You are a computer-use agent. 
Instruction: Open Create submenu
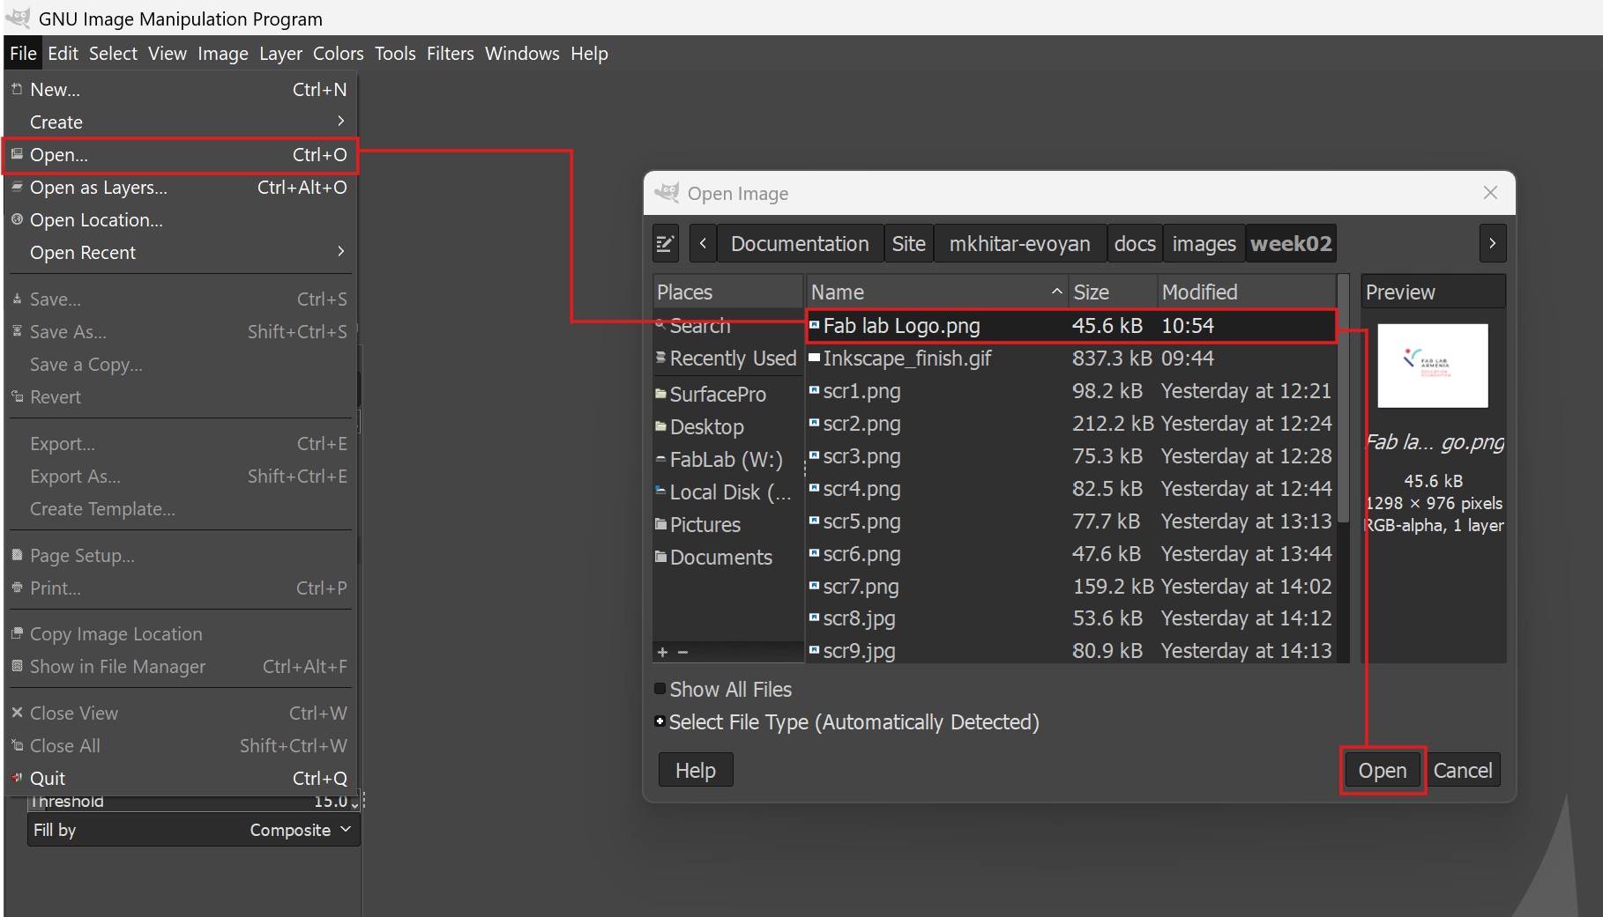click(x=181, y=122)
